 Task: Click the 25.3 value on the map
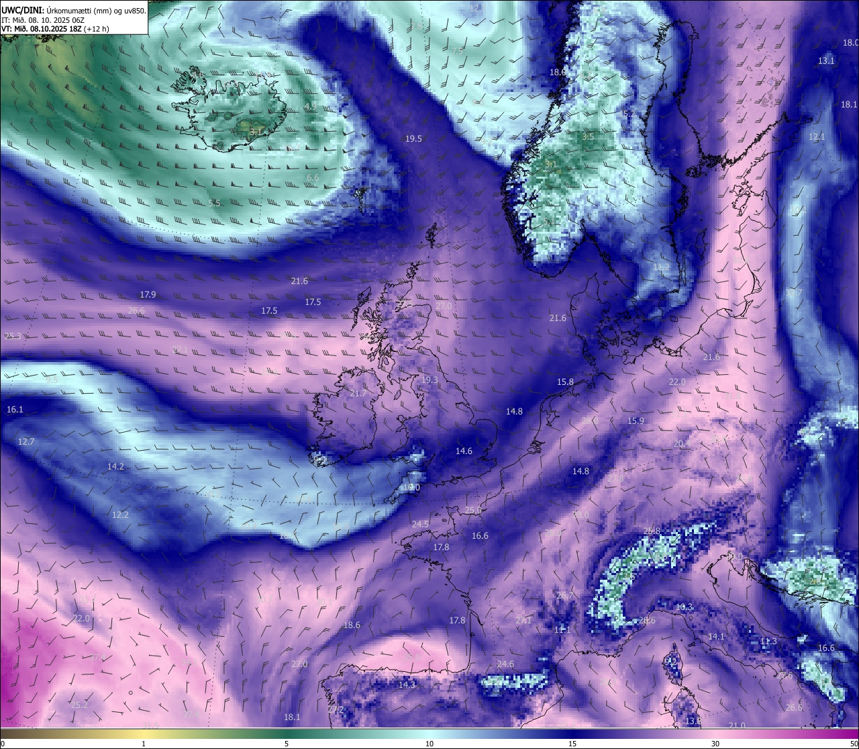(13, 337)
